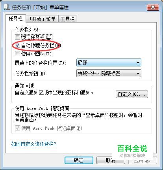Click the 自定义(C)... button
This screenshot has width=163, height=170.
pos(132,94)
